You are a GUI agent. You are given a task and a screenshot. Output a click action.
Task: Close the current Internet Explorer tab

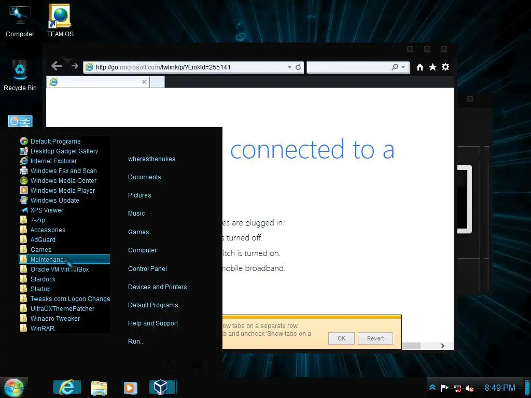click(x=144, y=82)
